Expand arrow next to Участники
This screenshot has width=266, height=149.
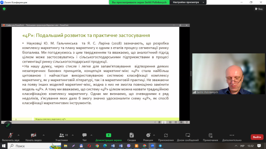[x=73, y=135]
